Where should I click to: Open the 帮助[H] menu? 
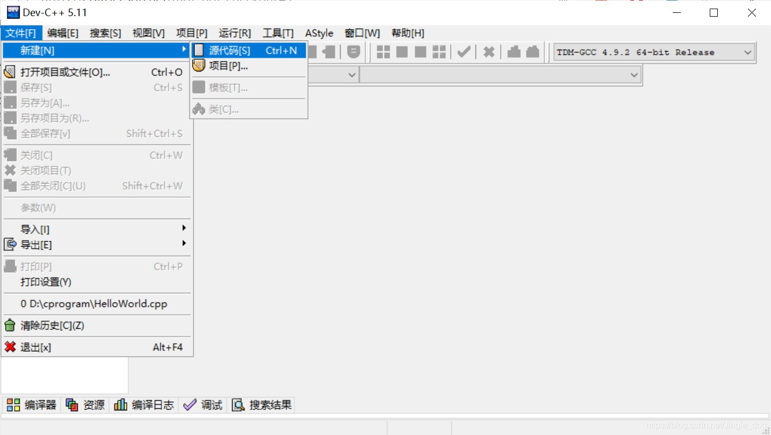(408, 33)
